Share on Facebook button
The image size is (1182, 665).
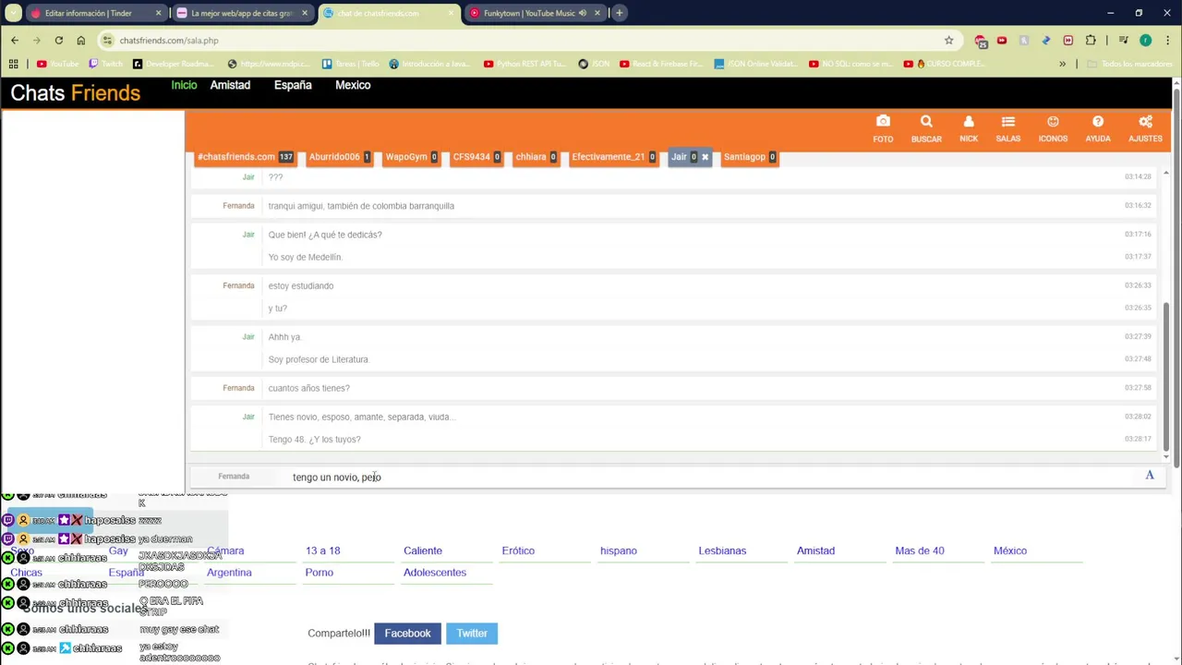(x=407, y=634)
